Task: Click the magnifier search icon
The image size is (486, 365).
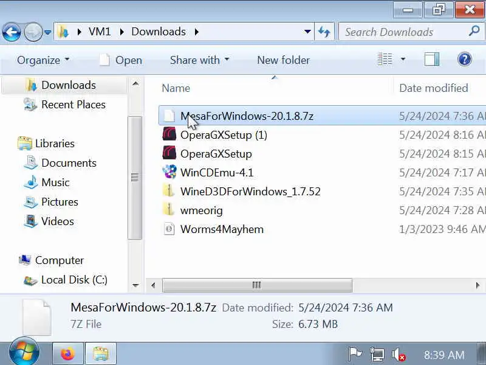Action: [474, 31]
